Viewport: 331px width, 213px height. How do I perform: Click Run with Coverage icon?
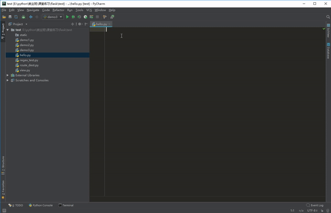point(79,17)
